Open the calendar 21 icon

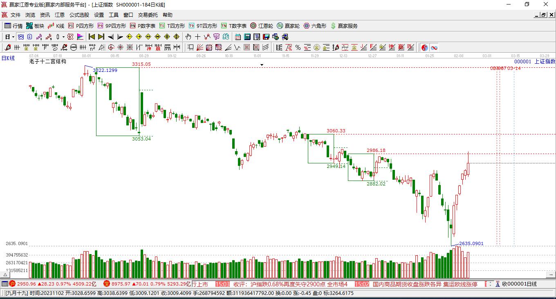[238, 37]
